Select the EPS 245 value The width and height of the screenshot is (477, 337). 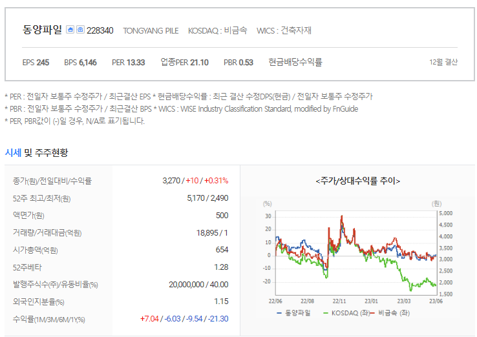coord(36,63)
